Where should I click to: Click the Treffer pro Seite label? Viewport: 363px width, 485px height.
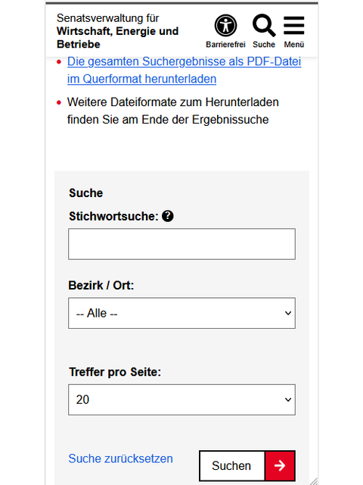click(115, 372)
